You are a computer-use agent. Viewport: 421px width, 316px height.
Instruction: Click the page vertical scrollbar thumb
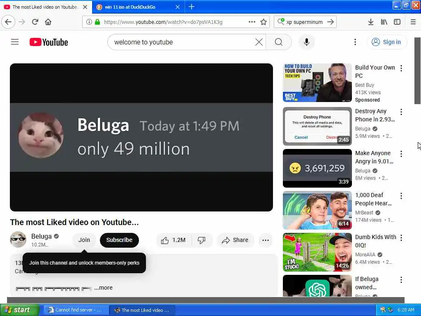tap(417, 71)
